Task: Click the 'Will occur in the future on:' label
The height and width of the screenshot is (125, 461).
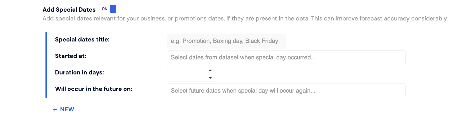Action: [x=94, y=89]
